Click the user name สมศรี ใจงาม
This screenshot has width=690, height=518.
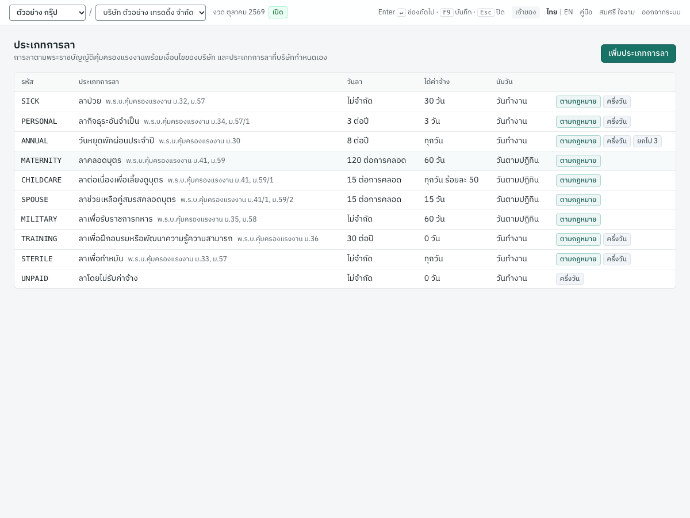click(x=617, y=12)
